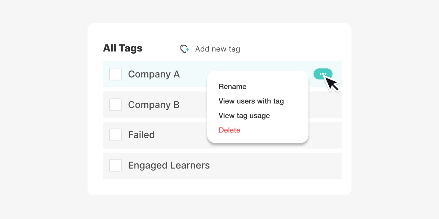Screen dimensions: 439x219
Task: Choose Rename from the context menu
Action: (x=232, y=86)
